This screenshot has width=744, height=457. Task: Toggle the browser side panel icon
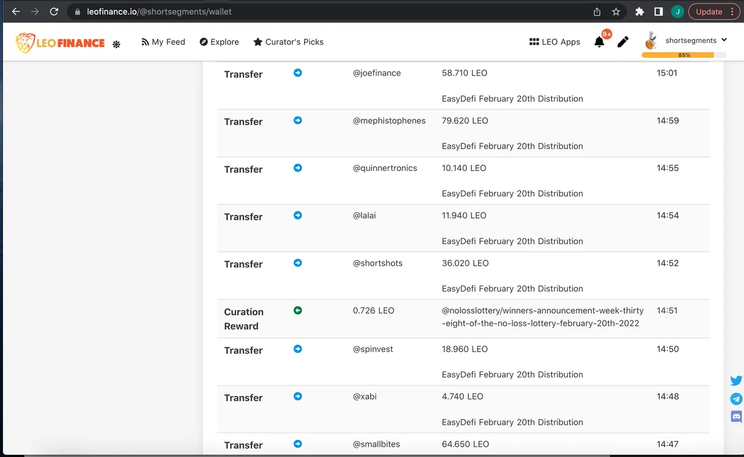659,12
